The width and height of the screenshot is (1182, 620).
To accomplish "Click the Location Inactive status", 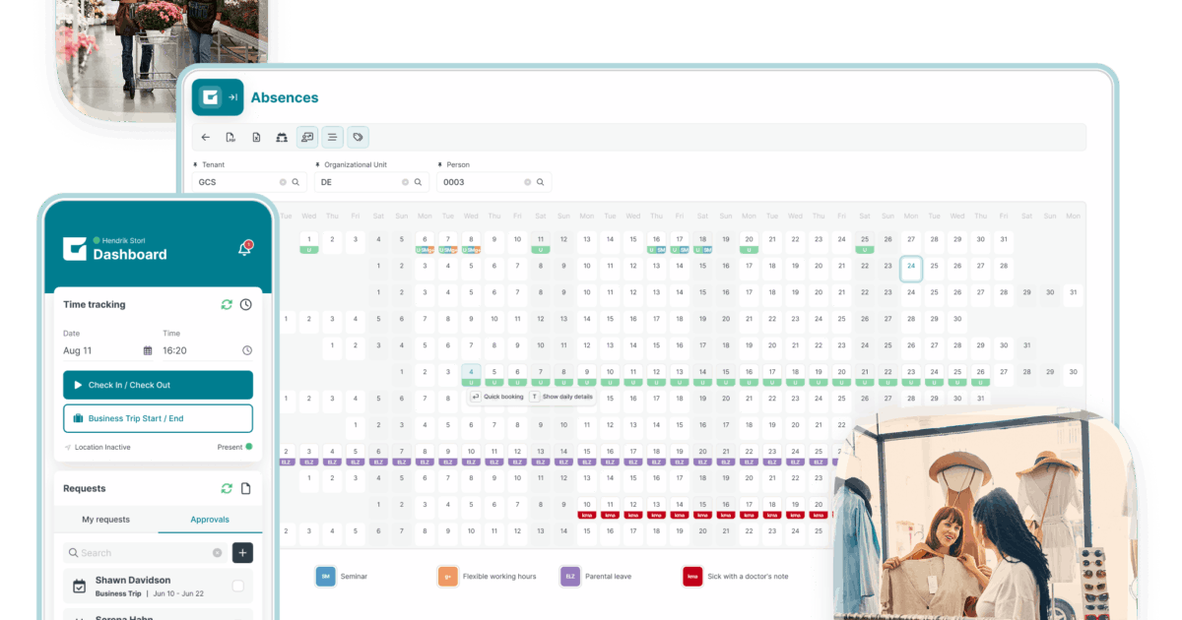I will click(x=97, y=447).
